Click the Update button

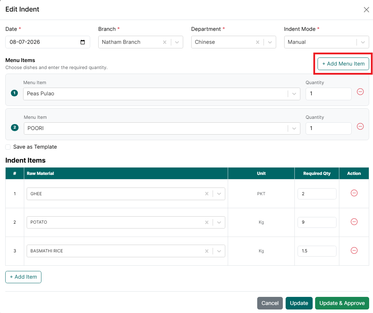[299, 303]
